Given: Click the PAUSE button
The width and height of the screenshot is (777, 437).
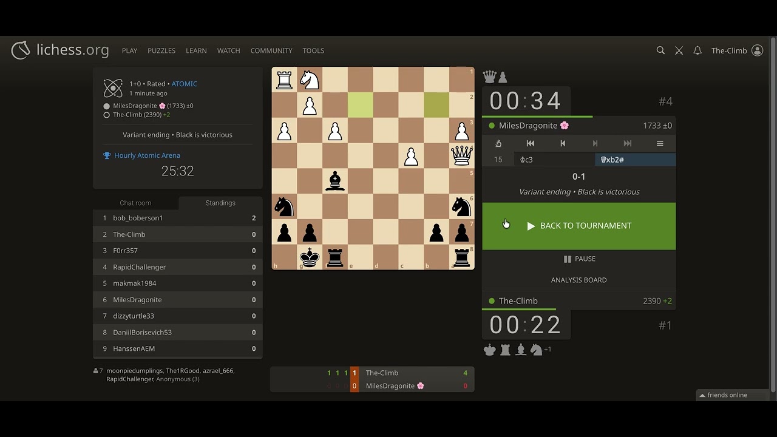Looking at the screenshot, I should [x=579, y=259].
